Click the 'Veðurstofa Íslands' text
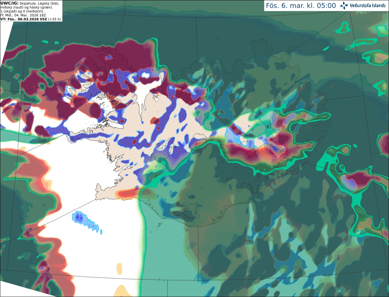Image resolution: width=389 pixels, height=297 pixels. coord(368,5)
